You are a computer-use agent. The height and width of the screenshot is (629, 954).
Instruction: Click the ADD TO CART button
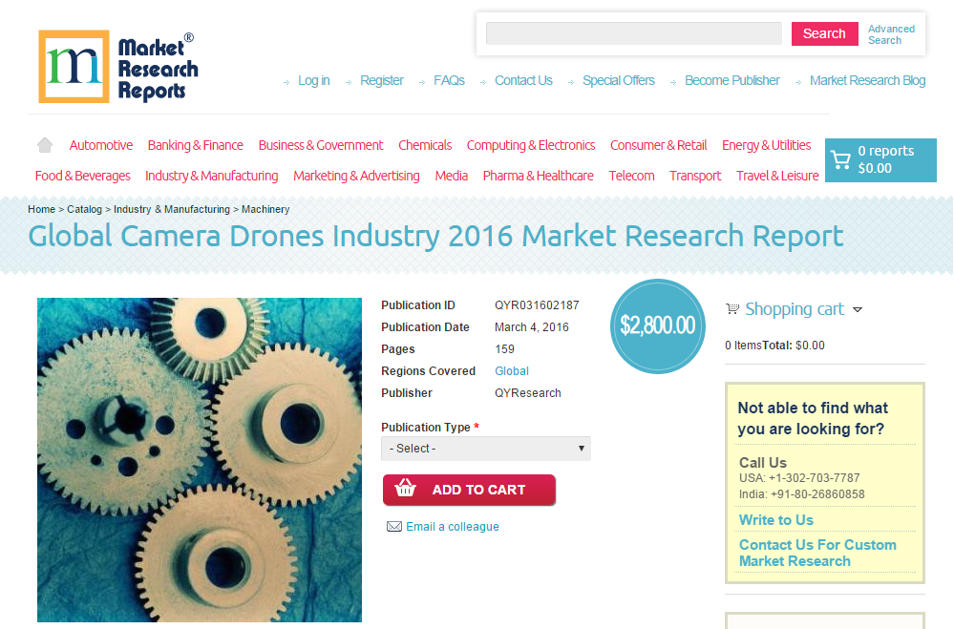469,490
